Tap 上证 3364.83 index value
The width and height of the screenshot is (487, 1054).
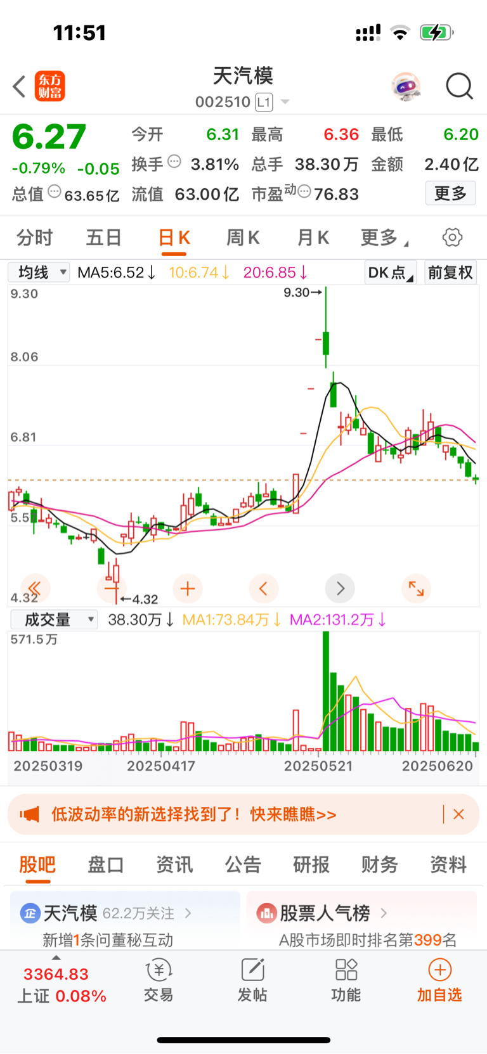pyautogui.click(x=56, y=974)
